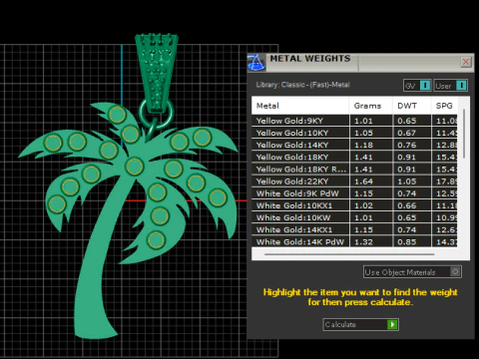Click the 0.67 DWT value for 10KY
Viewport: 479px width, 359px height.
pyautogui.click(x=407, y=133)
